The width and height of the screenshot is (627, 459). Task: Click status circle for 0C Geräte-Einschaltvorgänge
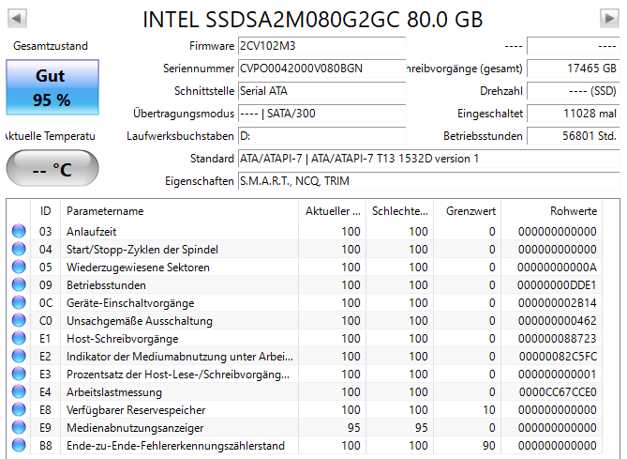19,302
